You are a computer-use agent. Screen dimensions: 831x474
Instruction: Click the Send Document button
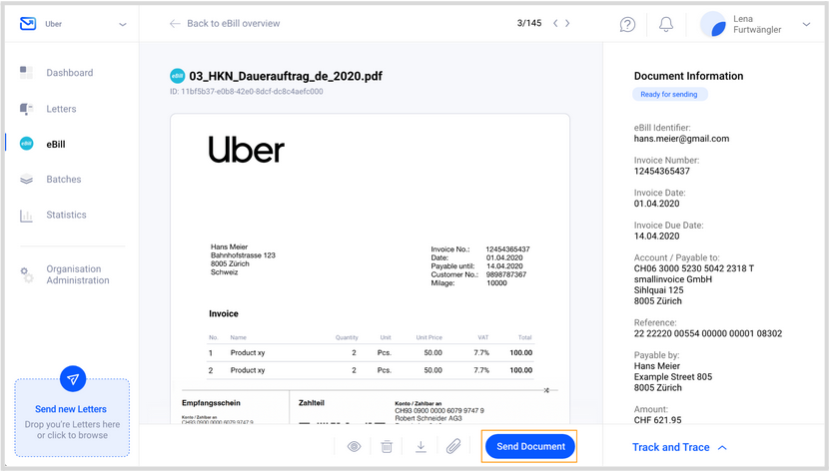pos(530,447)
